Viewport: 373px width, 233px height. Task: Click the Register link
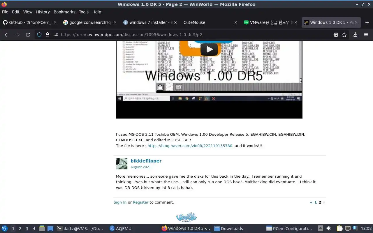pyautogui.click(x=140, y=202)
